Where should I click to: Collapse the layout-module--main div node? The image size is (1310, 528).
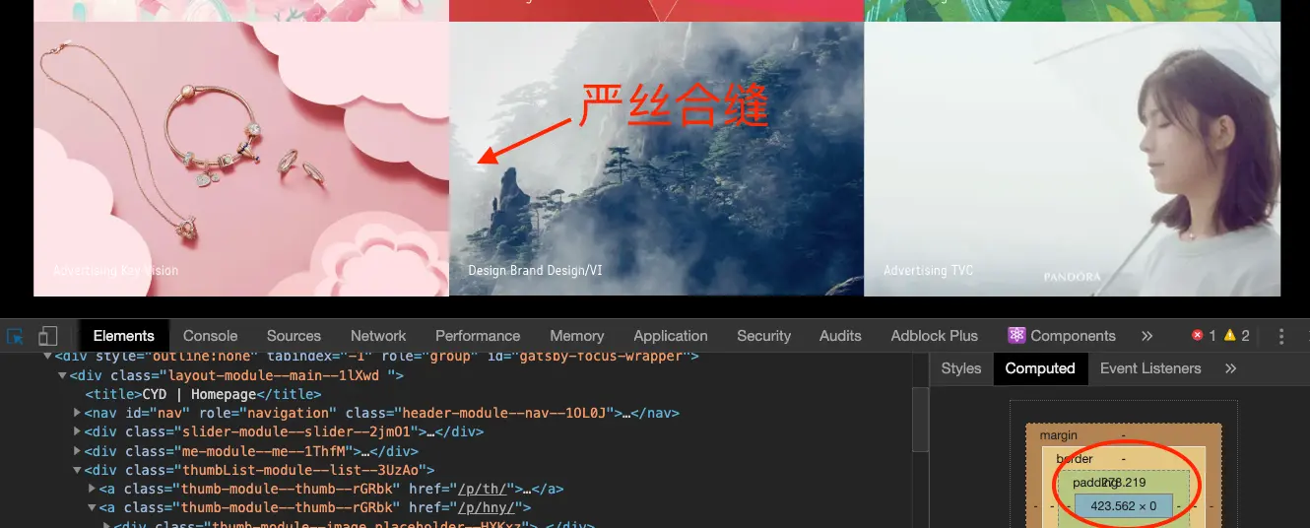(x=63, y=375)
